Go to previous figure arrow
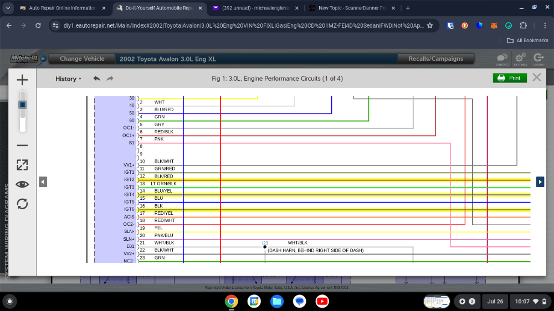Viewport: 554px width, 311px height. coord(43,182)
